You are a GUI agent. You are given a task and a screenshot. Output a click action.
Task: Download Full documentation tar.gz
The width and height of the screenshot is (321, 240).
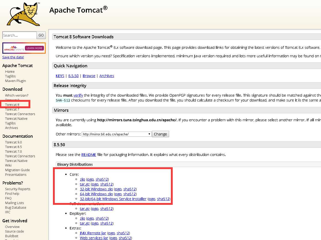[85, 209]
